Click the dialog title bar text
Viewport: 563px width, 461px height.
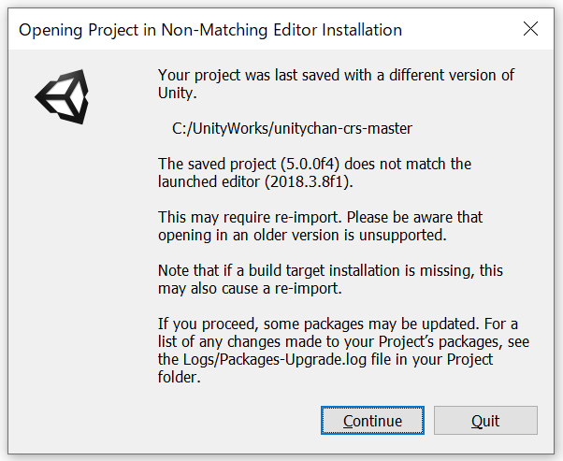[210, 30]
